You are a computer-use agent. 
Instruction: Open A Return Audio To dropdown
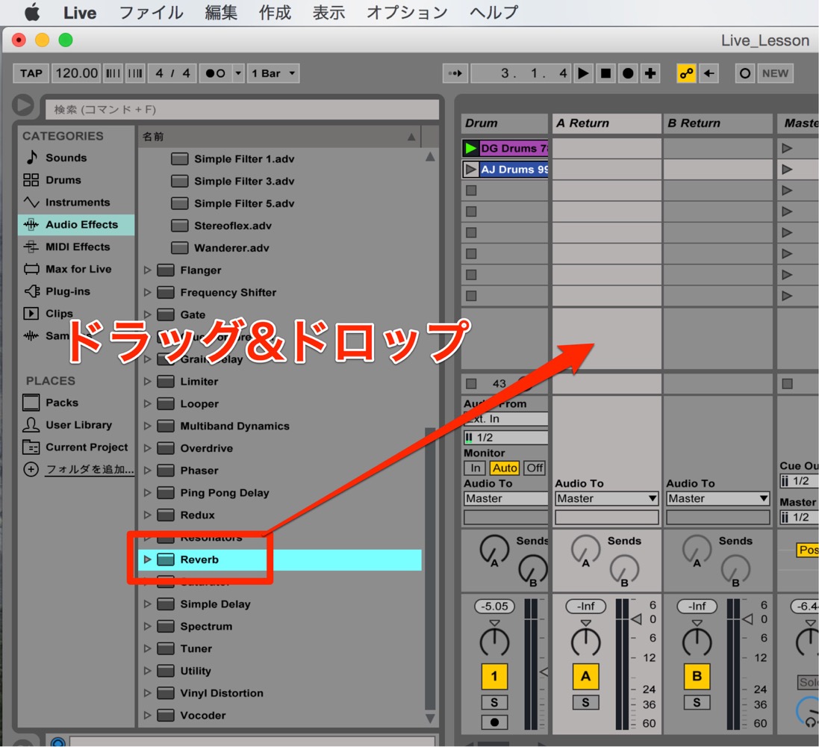pyautogui.click(x=606, y=499)
